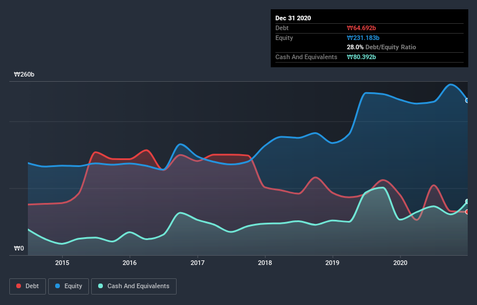Click the Equity row label in tooltip
The height and width of the screenshot is (305, 477).
tap(284, 38)
